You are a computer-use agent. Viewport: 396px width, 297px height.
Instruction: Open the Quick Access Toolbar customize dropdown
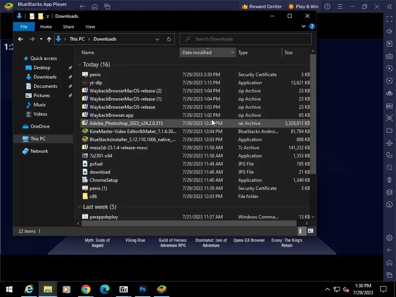point(48,16)
